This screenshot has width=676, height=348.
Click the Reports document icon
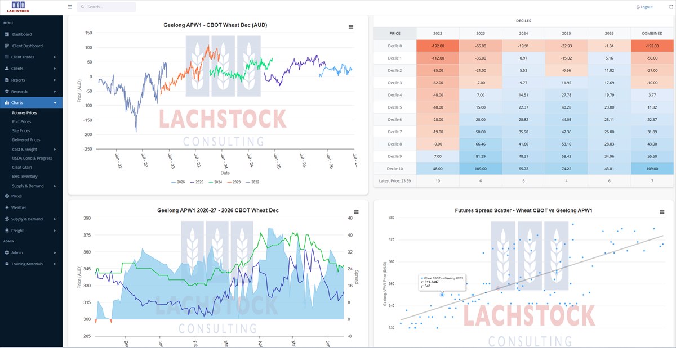7,80
